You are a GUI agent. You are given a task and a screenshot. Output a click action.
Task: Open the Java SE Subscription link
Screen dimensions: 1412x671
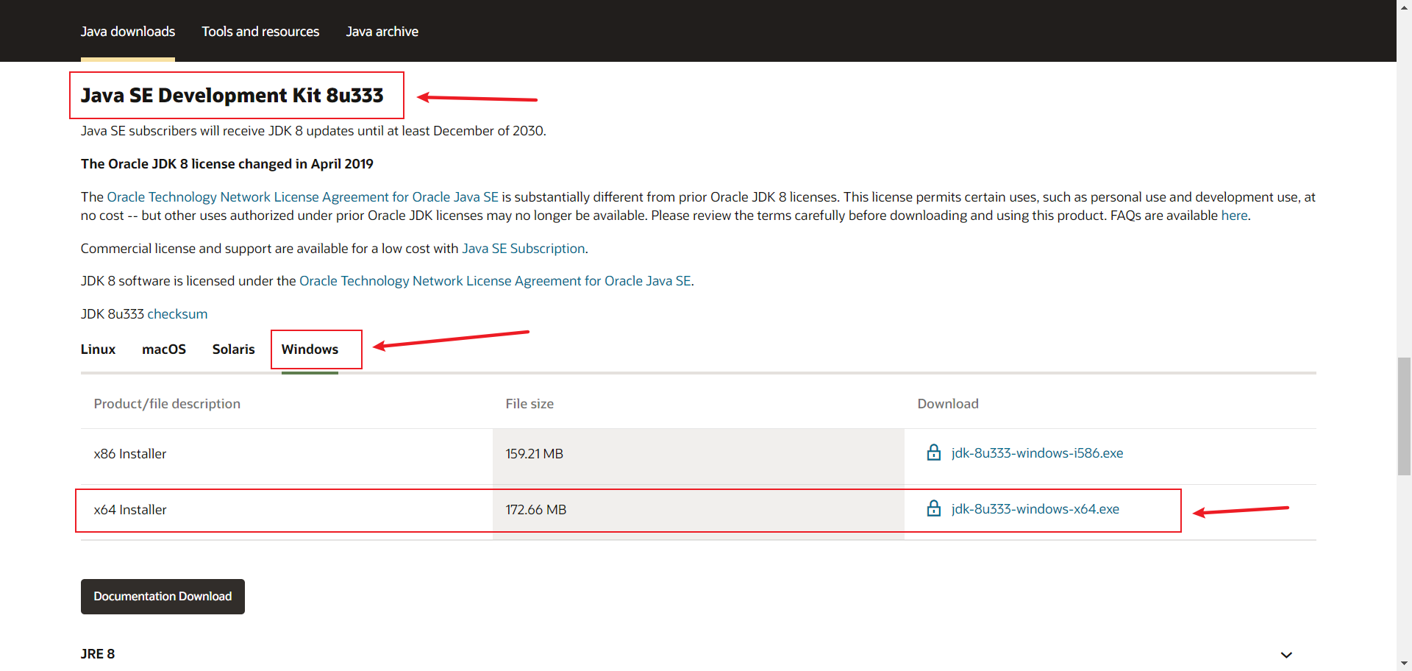click(x=524, y=249)
